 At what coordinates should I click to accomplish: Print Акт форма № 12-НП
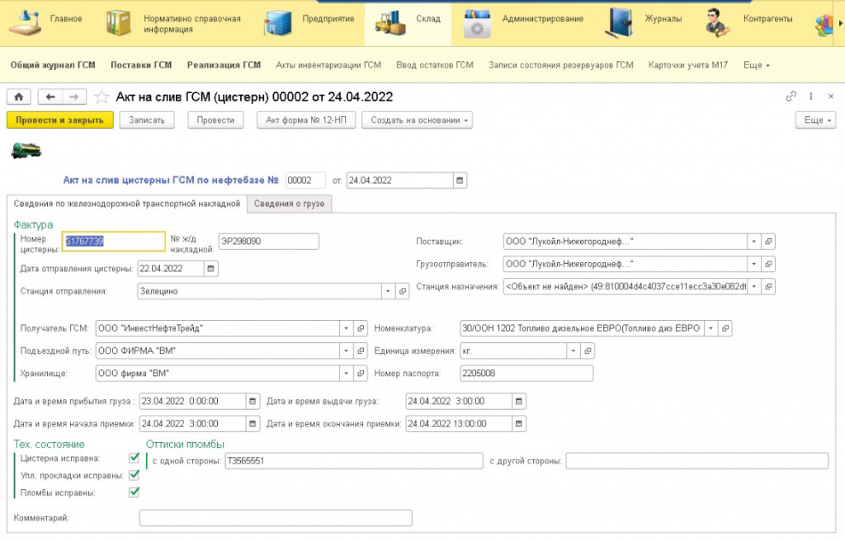306,120
